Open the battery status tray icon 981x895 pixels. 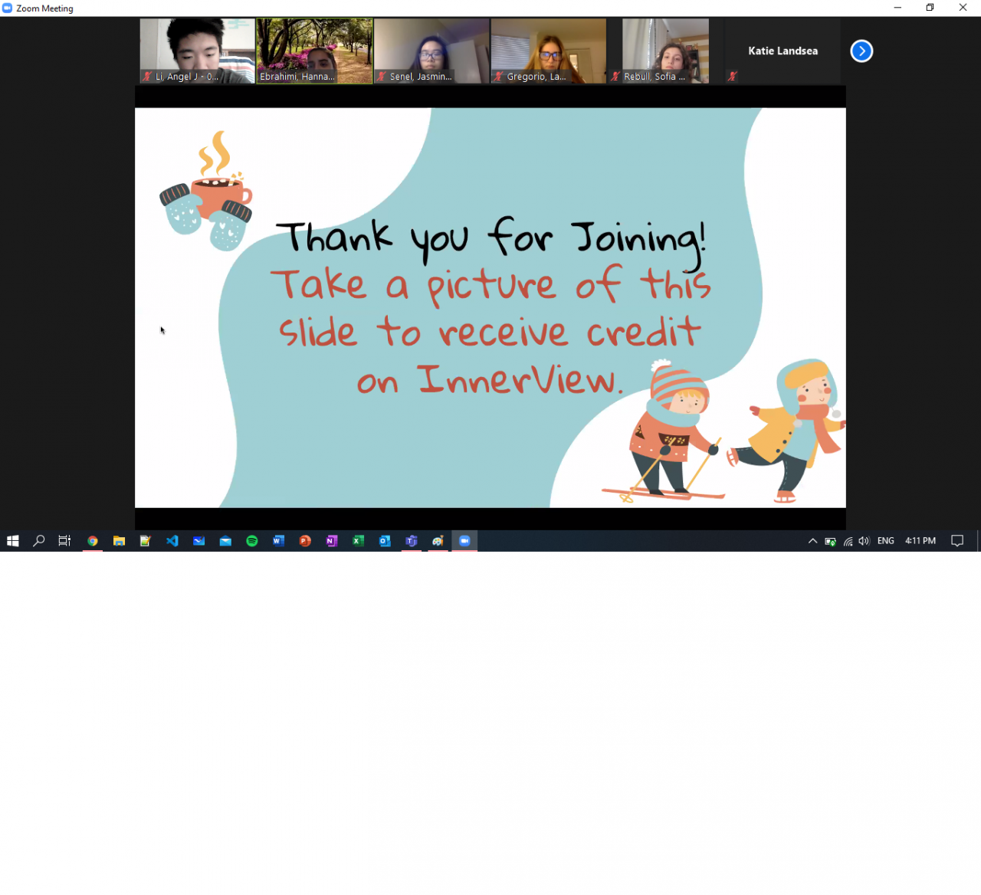[x=830, y=541]
